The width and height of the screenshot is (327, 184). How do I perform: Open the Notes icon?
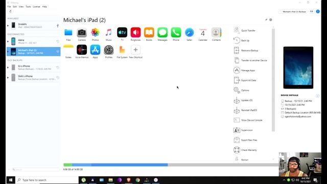pyautogui.click(x=68, y=50)
